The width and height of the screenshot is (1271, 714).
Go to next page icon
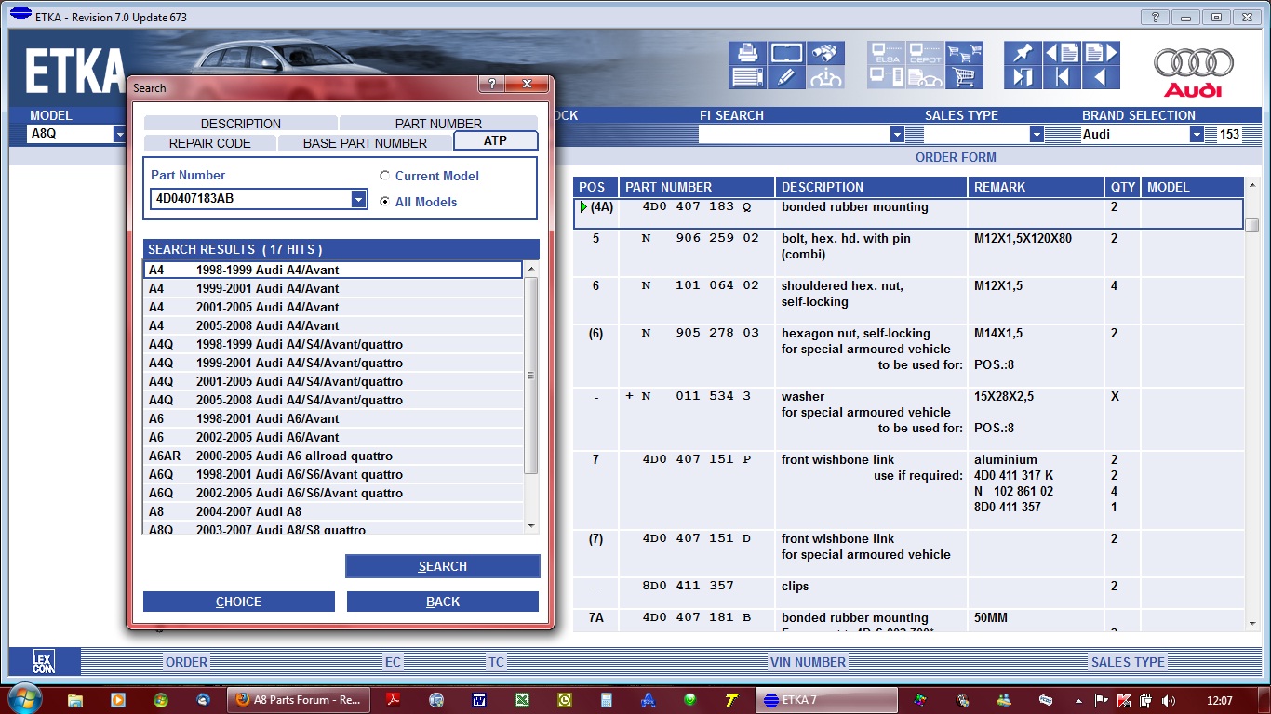(1101, 53)
